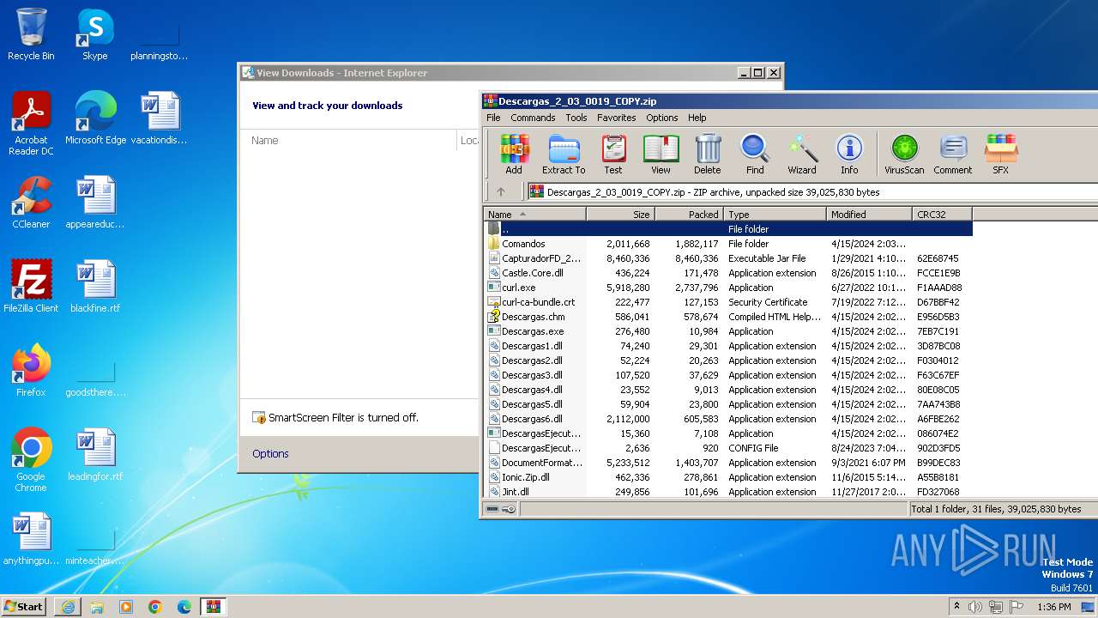The image size is (1098, 618).
Task: Click the media player taskbar icon
Action: [126, 607]
